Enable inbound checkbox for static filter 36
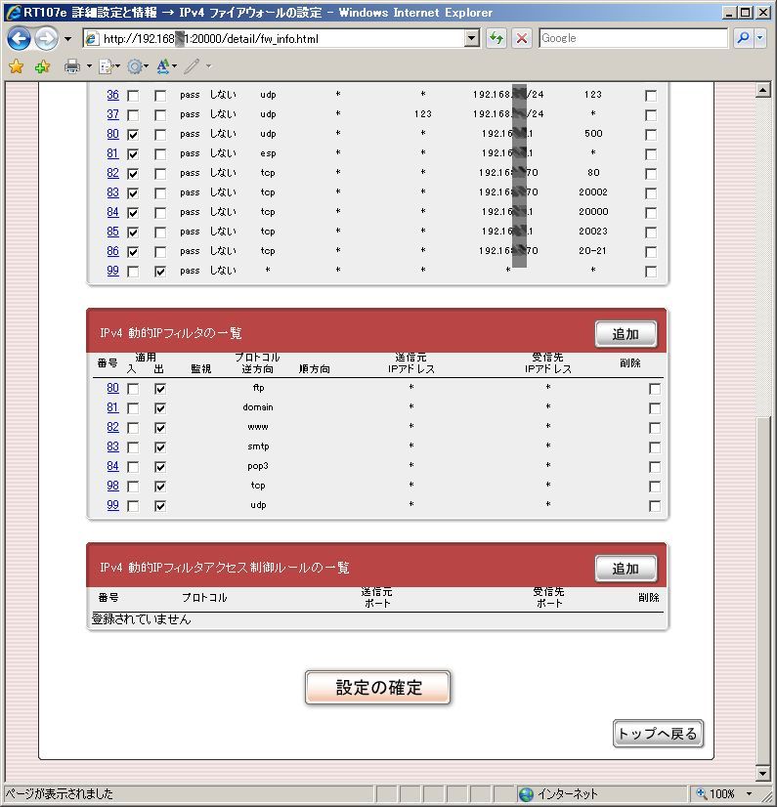 pos(133,96)
